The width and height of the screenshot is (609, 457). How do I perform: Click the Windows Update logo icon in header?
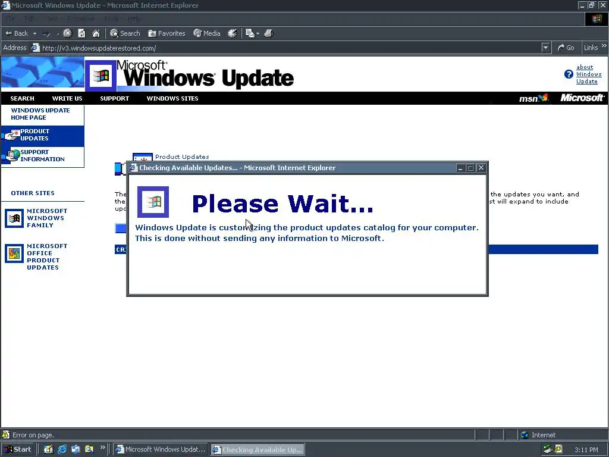point(101,76)
